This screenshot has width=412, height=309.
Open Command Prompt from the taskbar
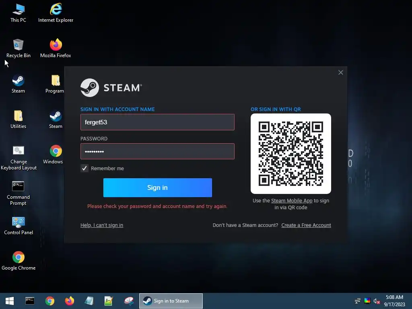[x=30, y=301]
